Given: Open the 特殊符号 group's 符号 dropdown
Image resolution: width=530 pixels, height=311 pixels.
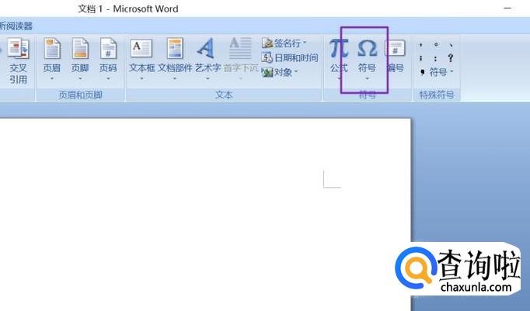Looking at the screenshot, I should click(x=437, y=72).
